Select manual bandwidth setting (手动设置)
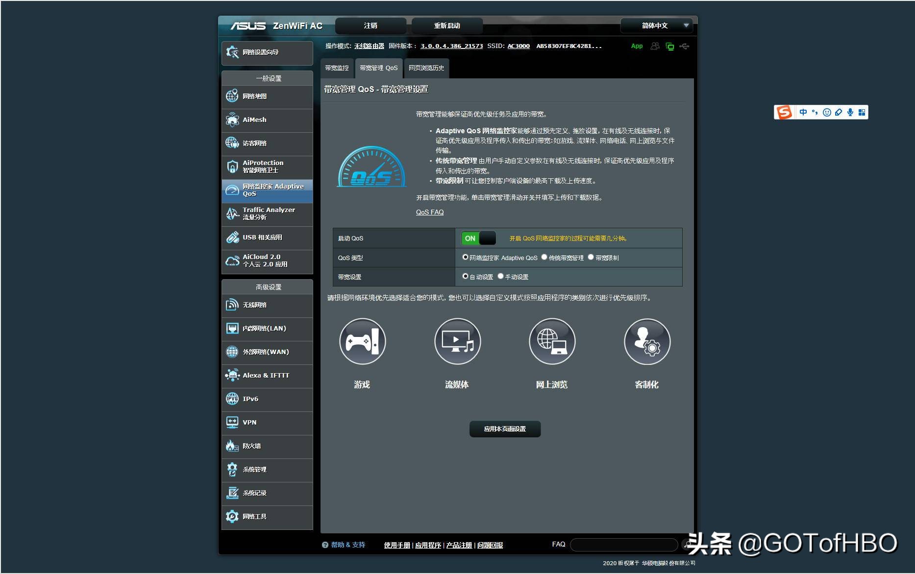The image size is (915, 574). pos(500,276)
